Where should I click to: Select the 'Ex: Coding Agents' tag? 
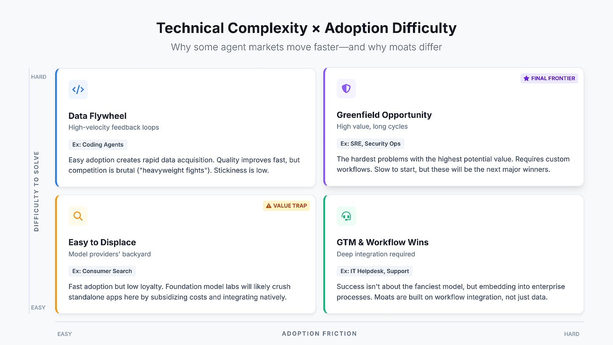click(x=98, y=144)
